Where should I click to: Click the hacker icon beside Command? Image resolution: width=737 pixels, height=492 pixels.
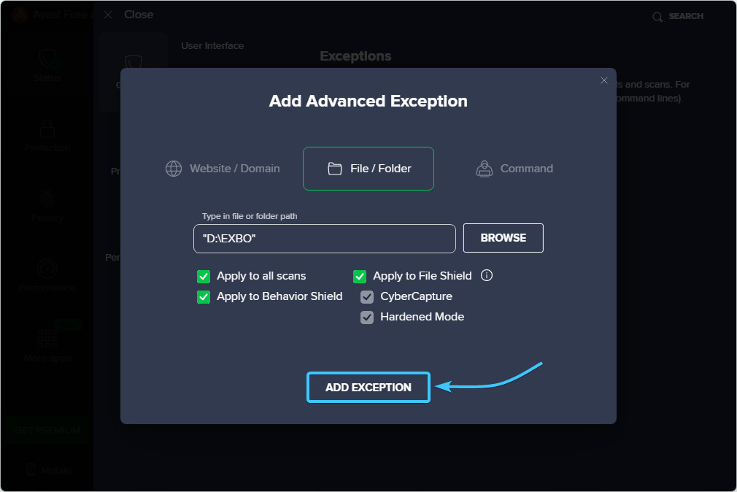click(484, 169)
